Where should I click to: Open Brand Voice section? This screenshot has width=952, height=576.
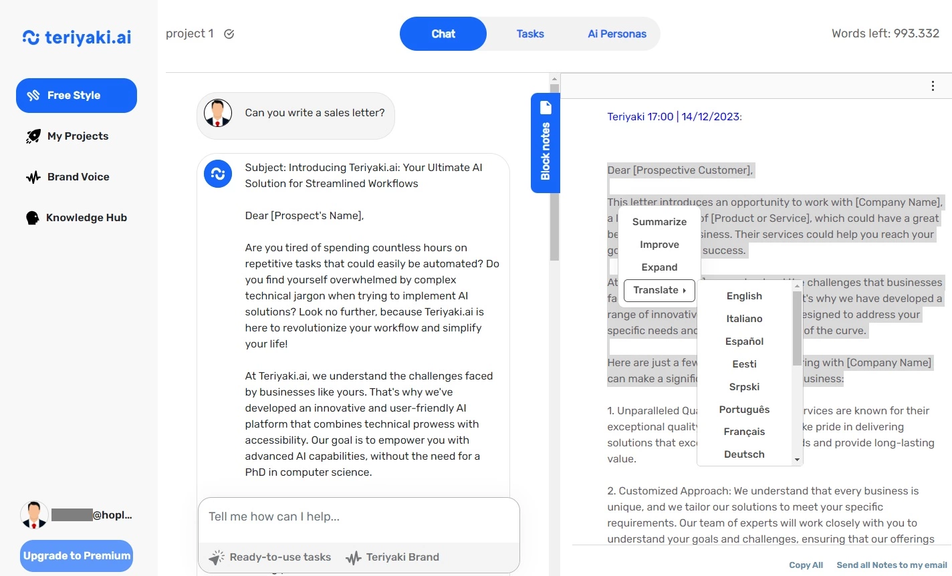click(x=78, y=177)
